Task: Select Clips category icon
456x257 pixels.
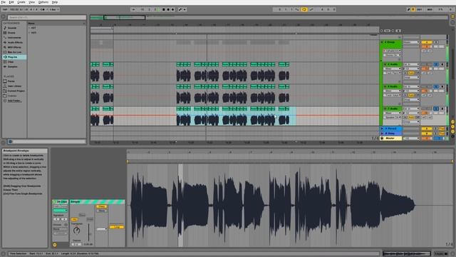Action: click(5, 62)
